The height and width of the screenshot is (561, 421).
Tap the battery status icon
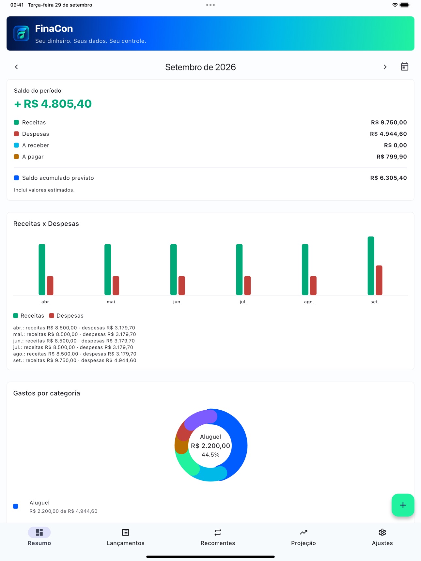405,5
